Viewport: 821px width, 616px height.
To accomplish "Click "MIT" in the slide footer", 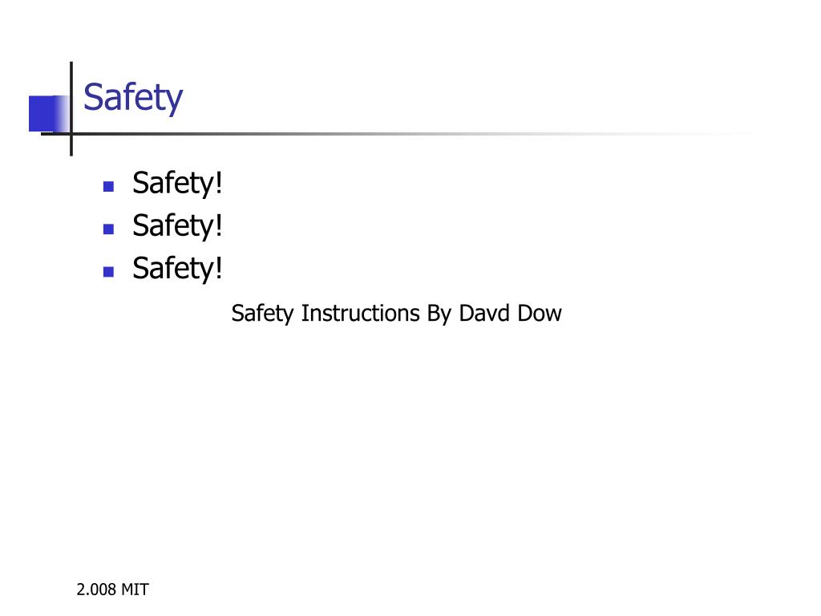I will pos(135,590).
